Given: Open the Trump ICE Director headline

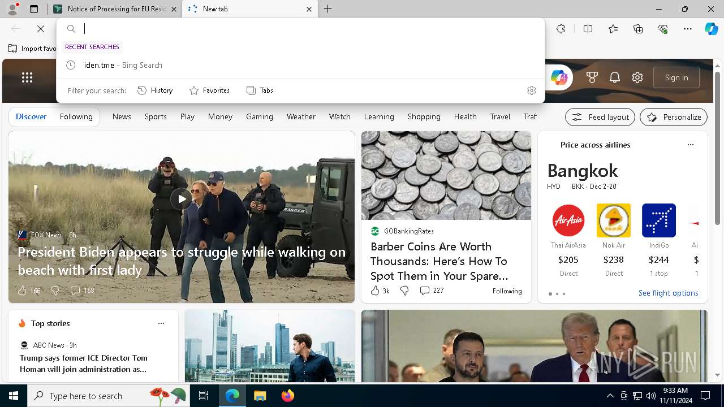Looking at the screenshot, I should tap(84, 363).
